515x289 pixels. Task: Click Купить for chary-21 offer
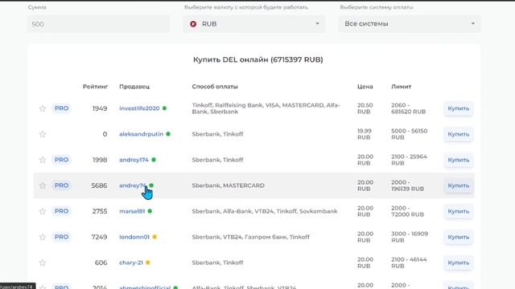[459, 263]
